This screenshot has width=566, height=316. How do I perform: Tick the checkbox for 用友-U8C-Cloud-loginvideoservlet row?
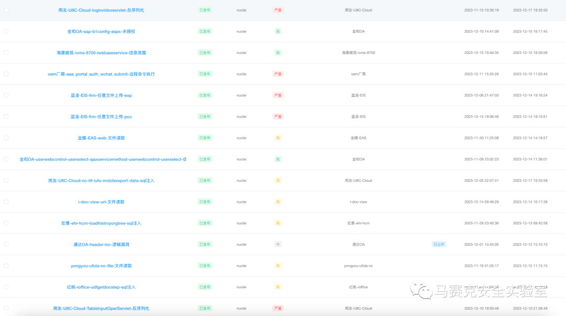[x=6, y=10]
